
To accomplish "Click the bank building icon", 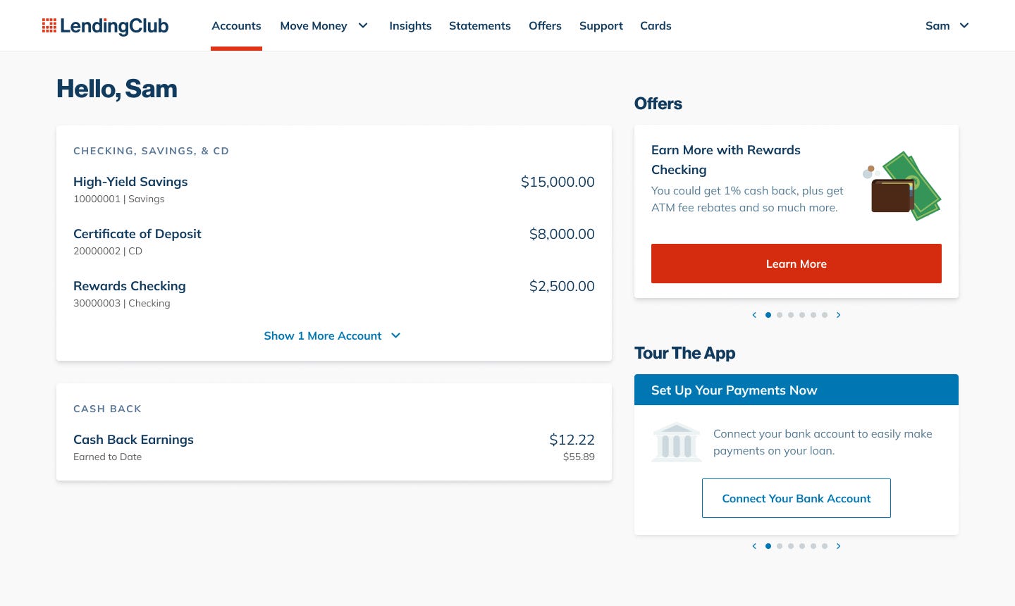I will tap(677, 443).
